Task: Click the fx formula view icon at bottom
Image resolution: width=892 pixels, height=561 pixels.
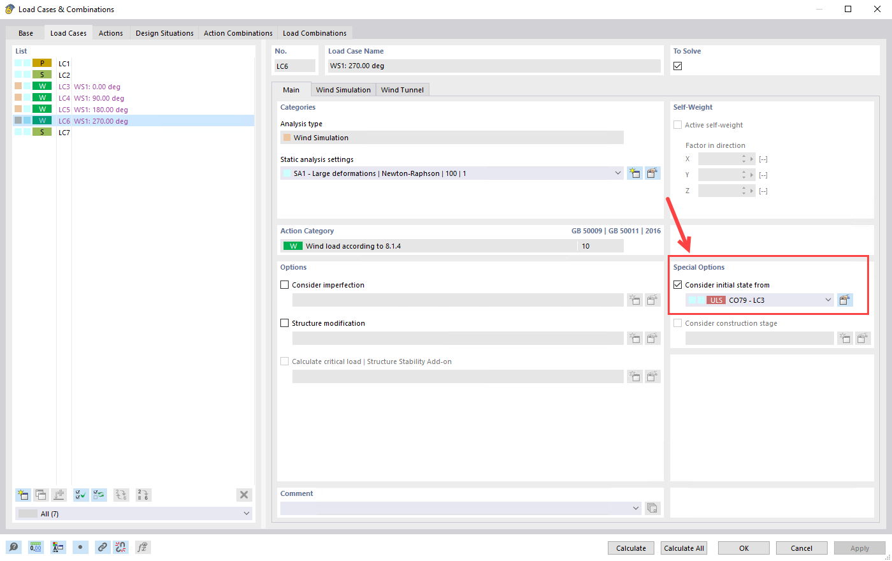Action: coord(143,547)
